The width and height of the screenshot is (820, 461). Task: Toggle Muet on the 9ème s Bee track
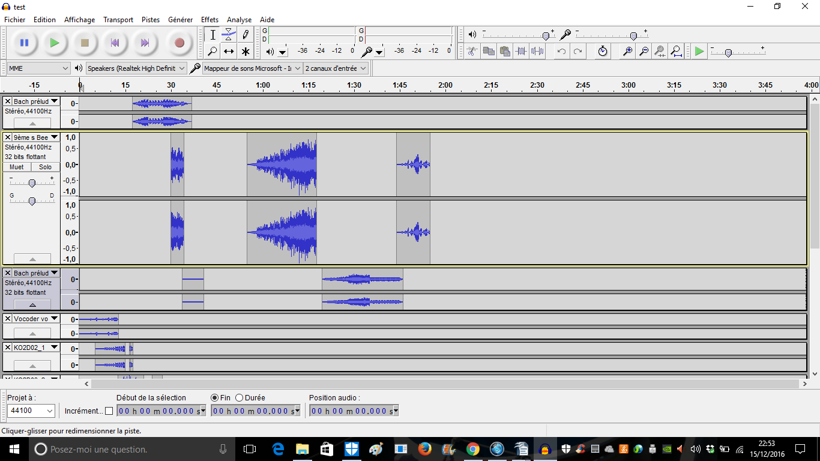coord(17,167)
